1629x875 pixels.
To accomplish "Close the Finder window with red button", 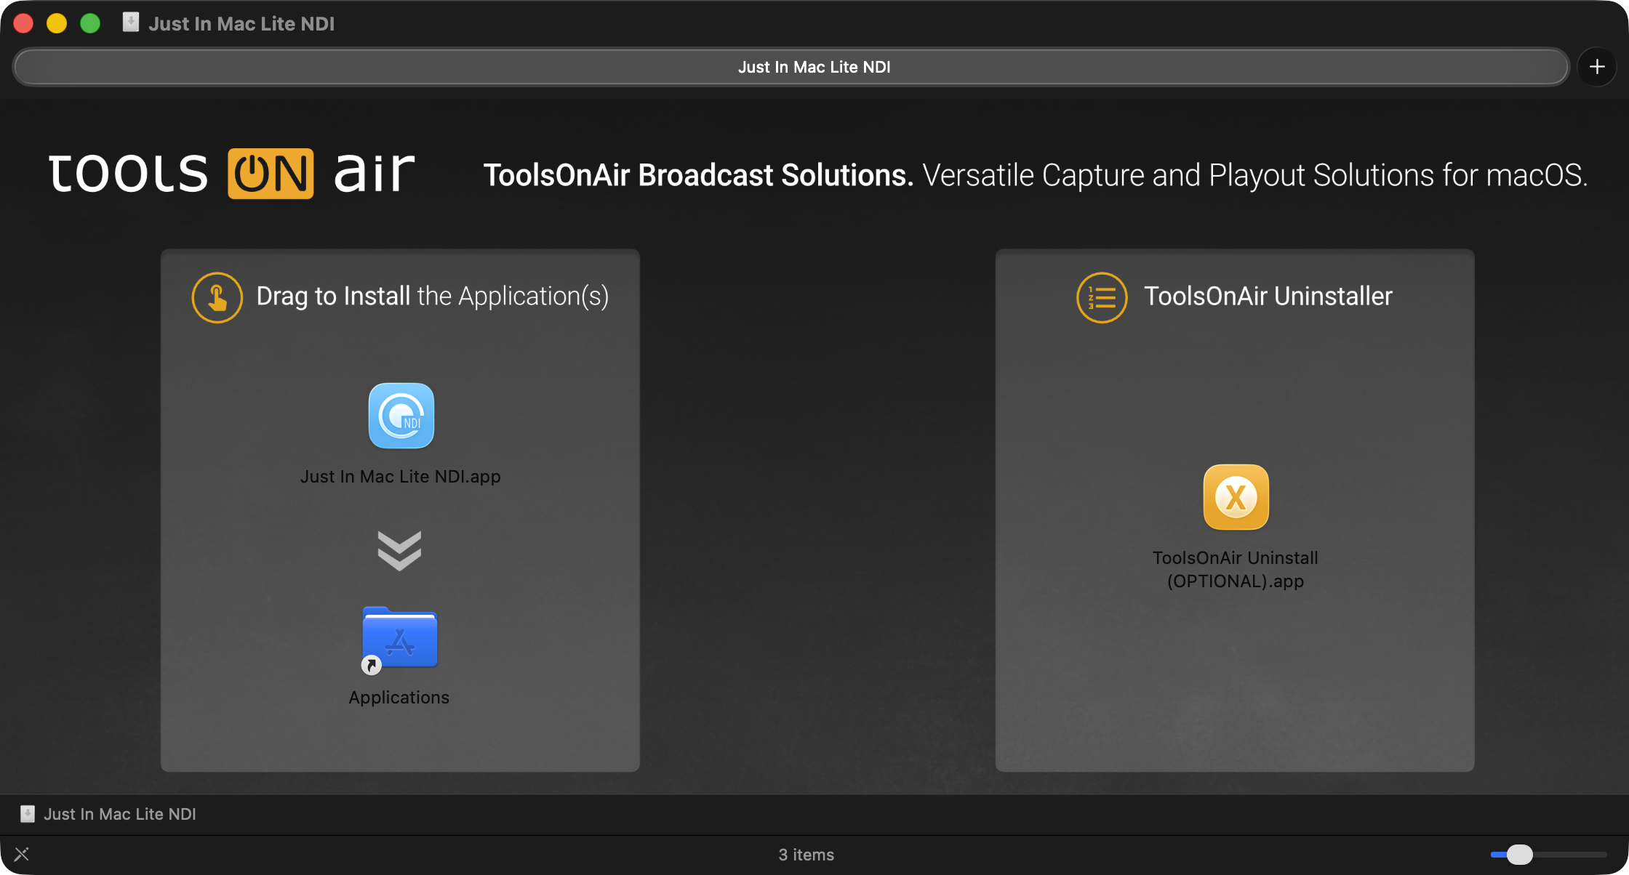I will coord(23,23).
